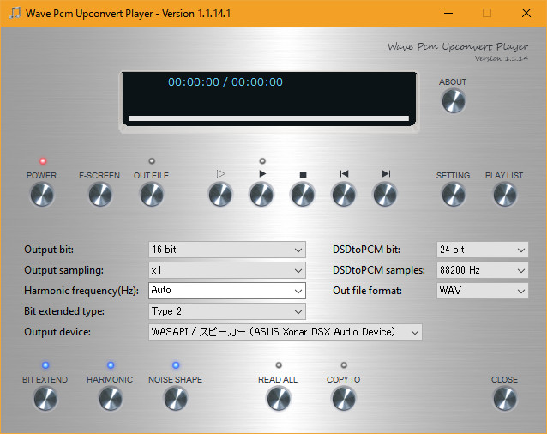Toggle the NOISE SHAPE knob
Screen dimensions: 547x434
(x=175, y=399)
